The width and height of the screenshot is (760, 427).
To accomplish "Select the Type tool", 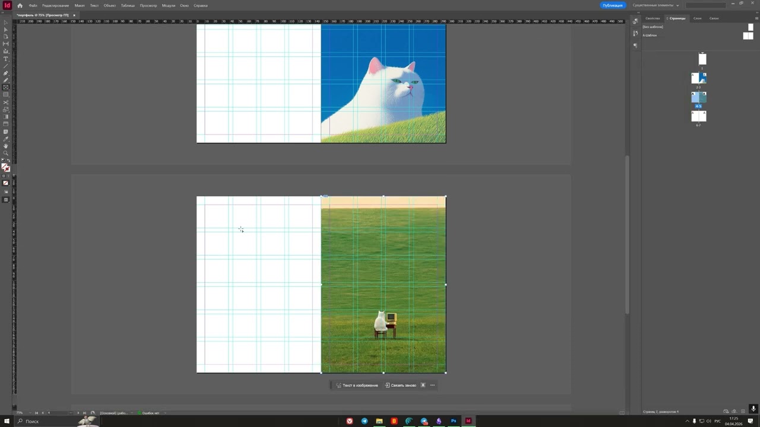I will point(6,59).
